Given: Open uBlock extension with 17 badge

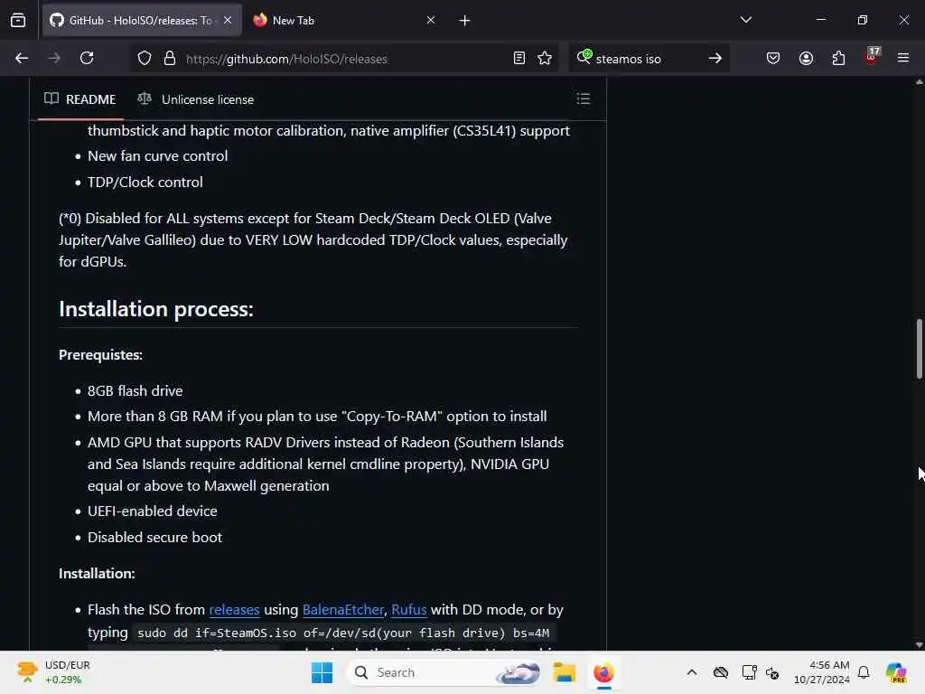Looking at the screenshot, I should pos(872,57).
